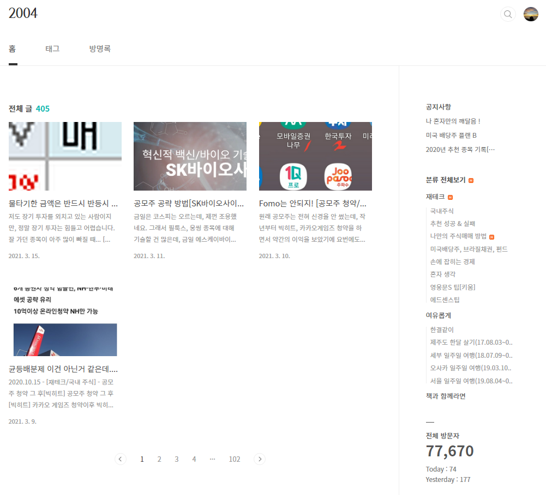Click the 전체 글 405 heading

click(29, 109)
